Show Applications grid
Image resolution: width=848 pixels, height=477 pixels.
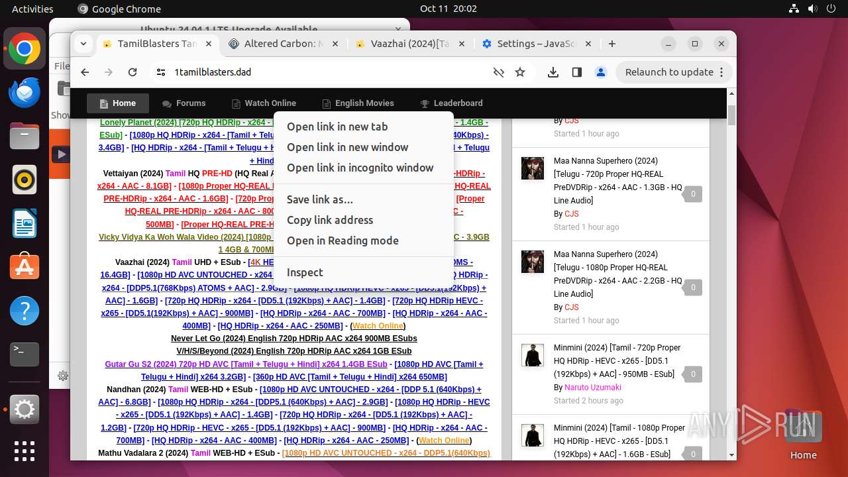(25, 450)
